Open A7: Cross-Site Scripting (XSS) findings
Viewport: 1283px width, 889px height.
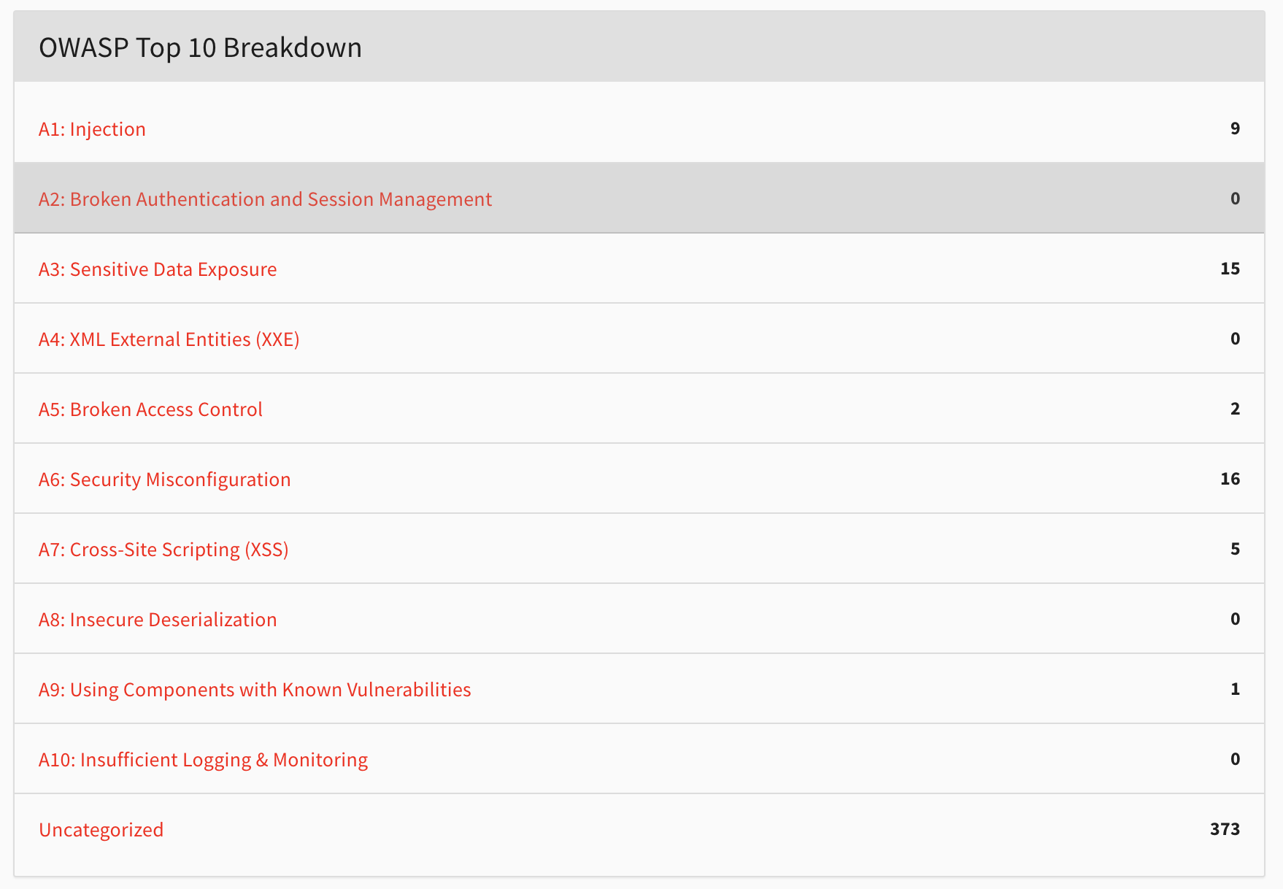click(163, 550)
